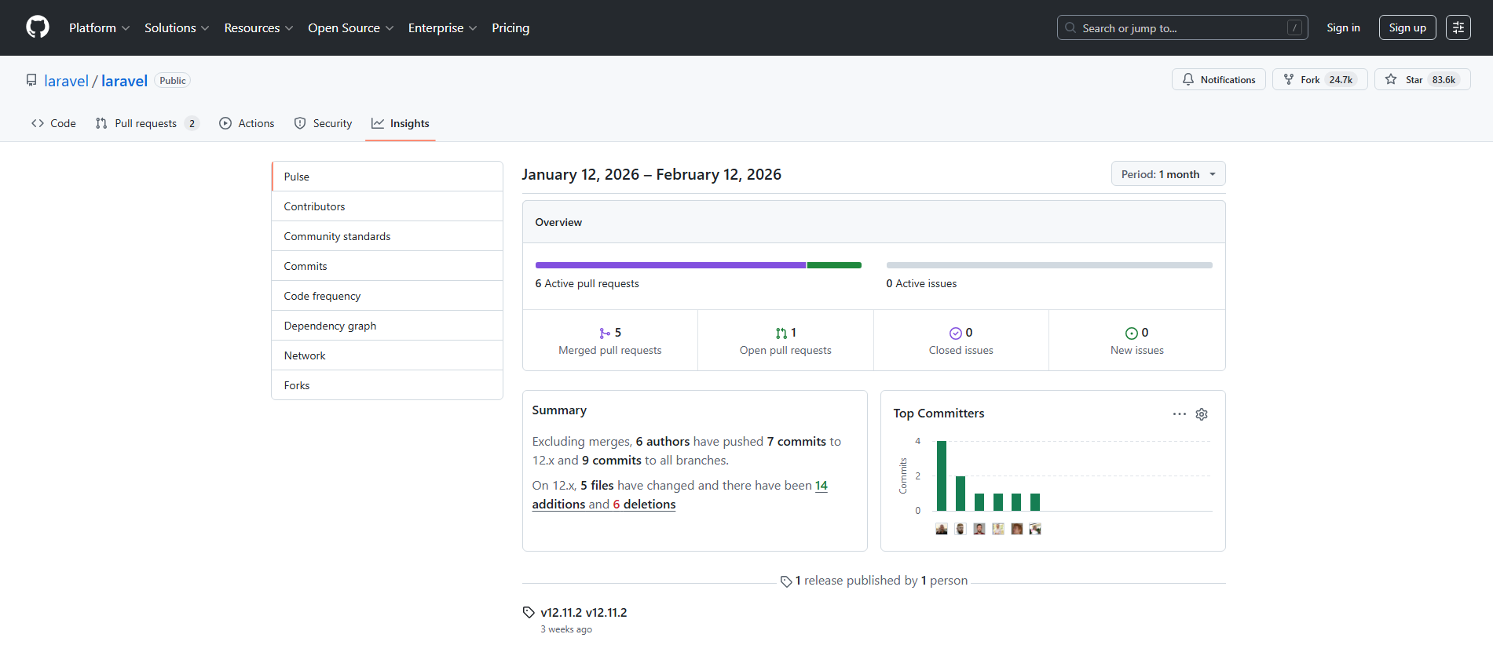Open Forks in the sidebar
This screenshot has width=1493, height=645.
click(x=387, y=385)
